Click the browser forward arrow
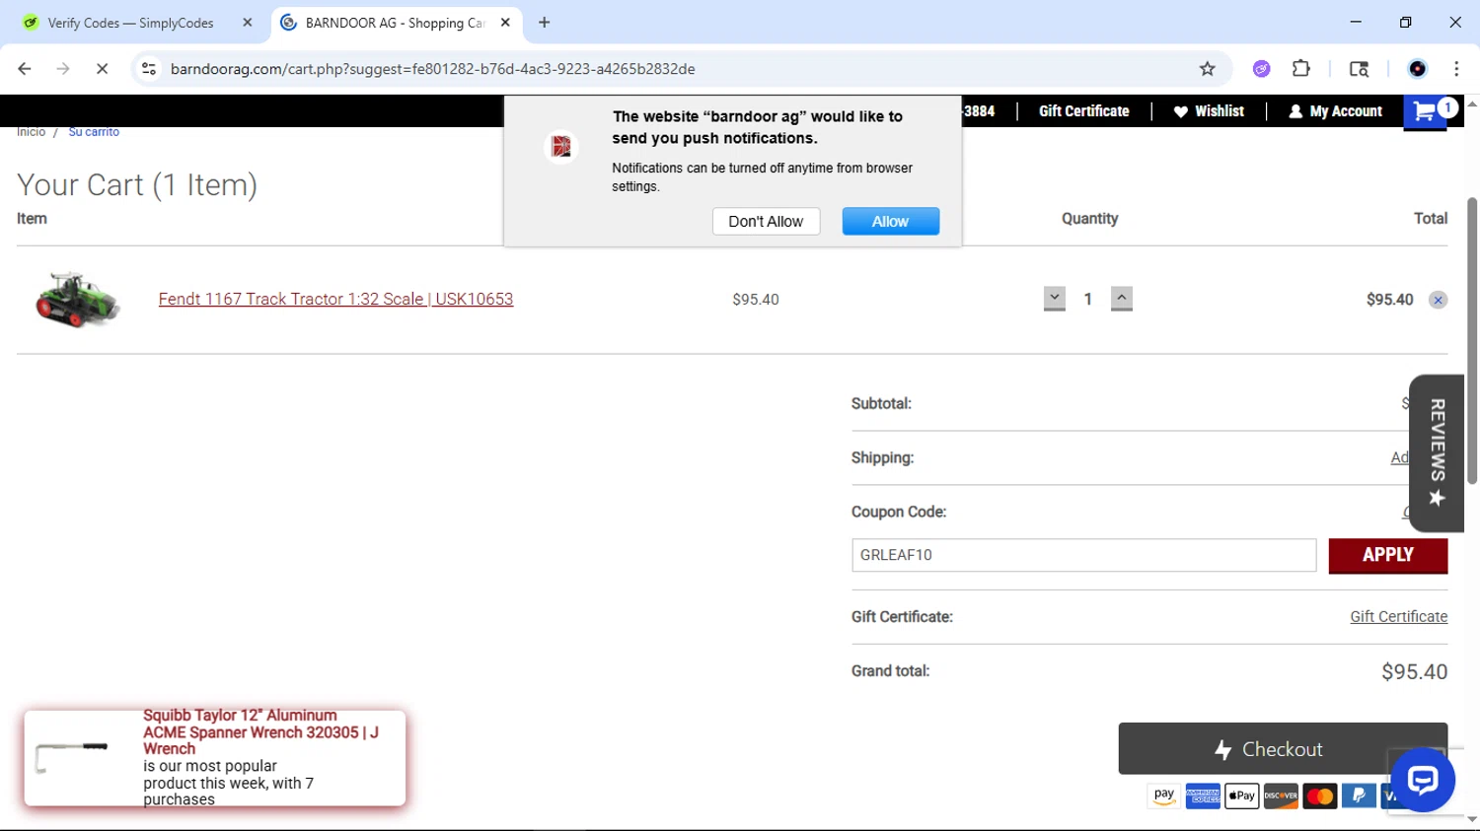The image size is (1480, 831). click(x=63, y=69)
